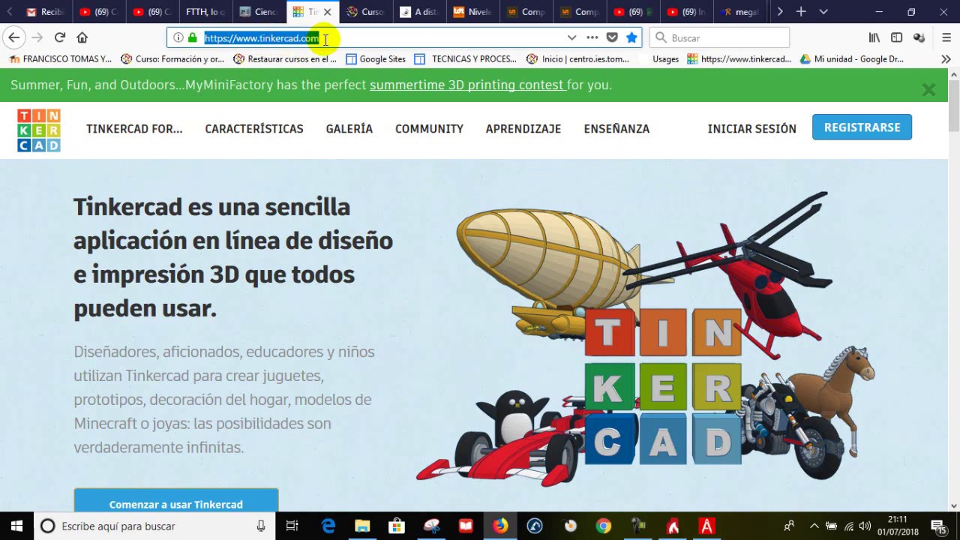Switch to the Nivele tab
960x540 pixels.
click(473, 12)
